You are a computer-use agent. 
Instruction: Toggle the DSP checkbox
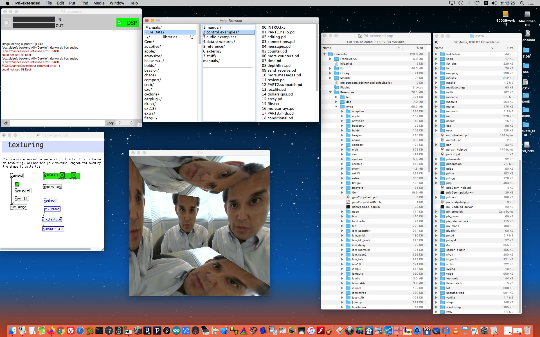tap(120, 22)
